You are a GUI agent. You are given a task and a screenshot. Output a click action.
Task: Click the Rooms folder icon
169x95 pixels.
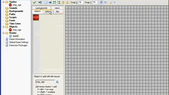click(7, 33)
